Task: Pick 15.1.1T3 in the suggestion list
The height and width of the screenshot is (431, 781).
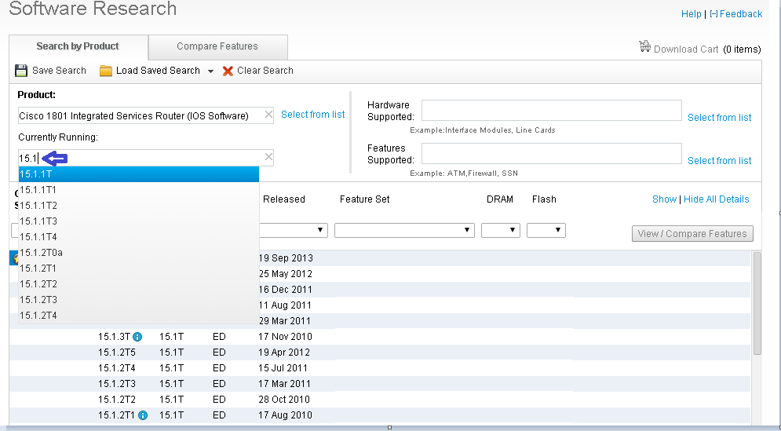Action: (139, 221)
